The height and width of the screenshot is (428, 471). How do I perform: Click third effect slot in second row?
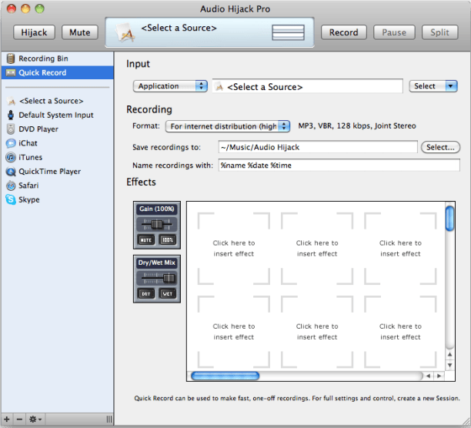[x=400, y=332]
